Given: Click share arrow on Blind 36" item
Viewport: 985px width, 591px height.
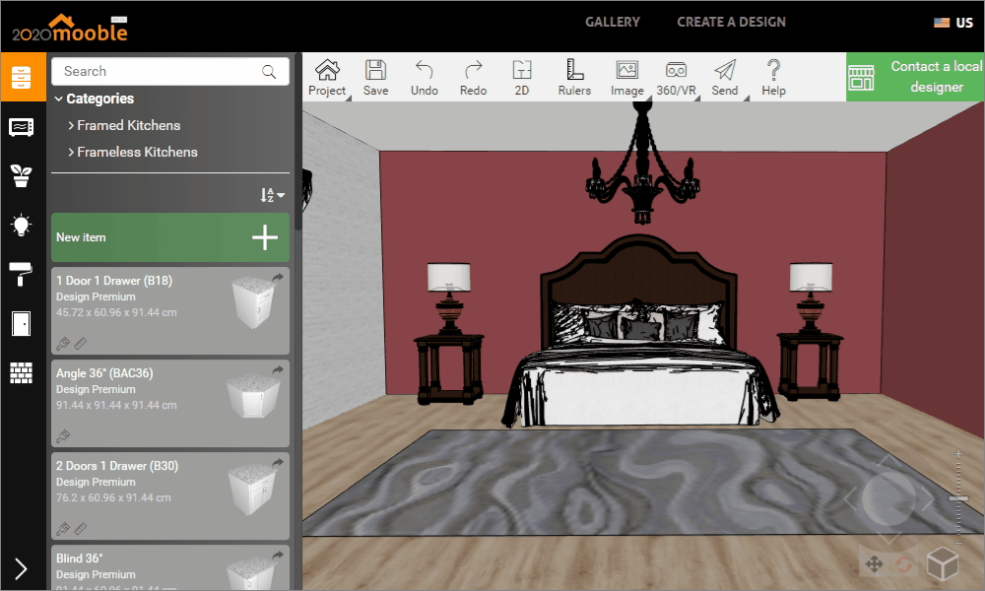Looking at the screenshot, I should [x=278, y=555].
